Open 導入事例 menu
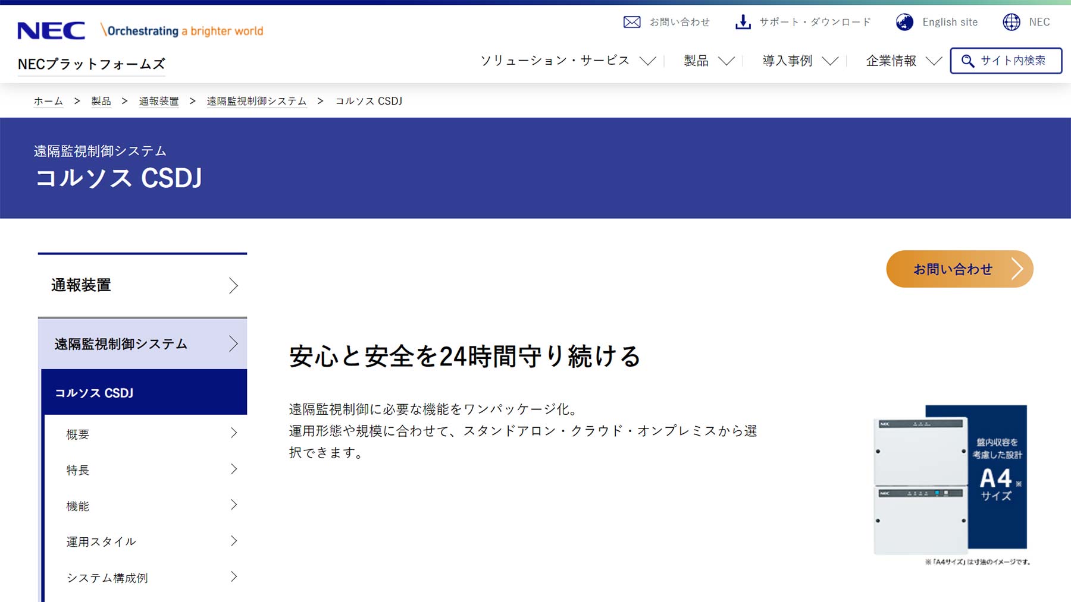1071x602 pixels. 787,61
